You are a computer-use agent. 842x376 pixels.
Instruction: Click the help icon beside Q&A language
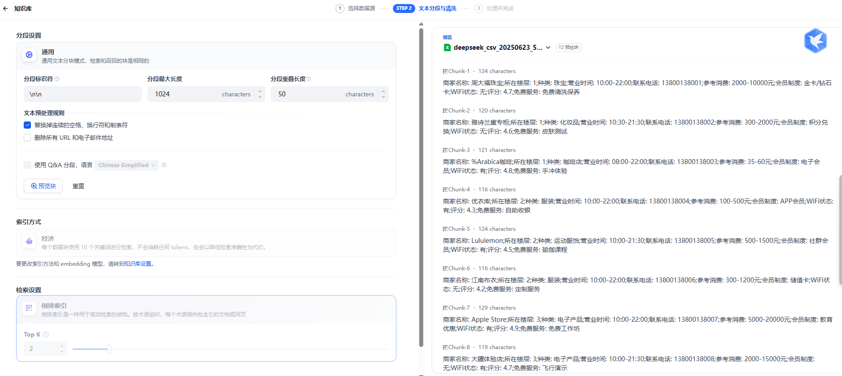click(164, 165)
